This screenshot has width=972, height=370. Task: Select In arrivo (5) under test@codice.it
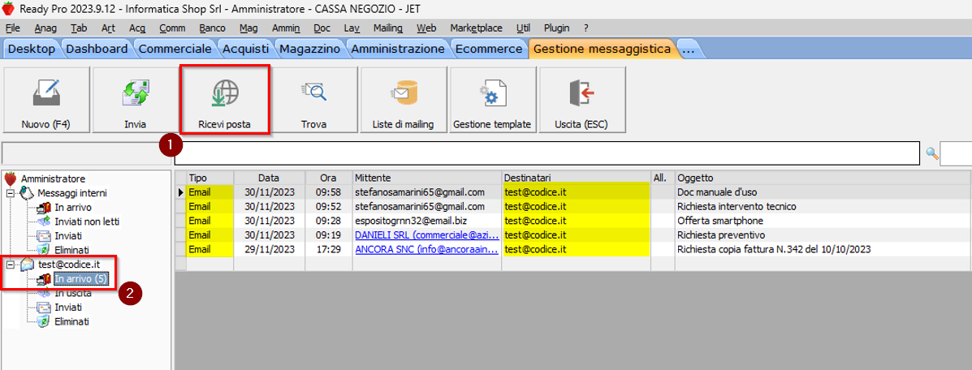[81, 279]
